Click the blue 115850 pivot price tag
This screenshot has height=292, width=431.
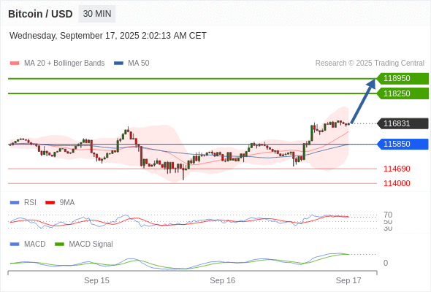pyautogui.click(x=403, y=145)
